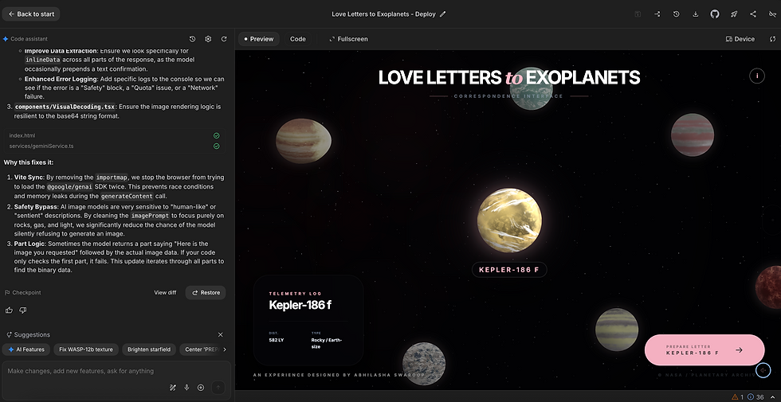Toggle the sound mute icon in preview
The width and height of the screenshot is (781, 402).
pyautogui.click(x=763, y=370)
